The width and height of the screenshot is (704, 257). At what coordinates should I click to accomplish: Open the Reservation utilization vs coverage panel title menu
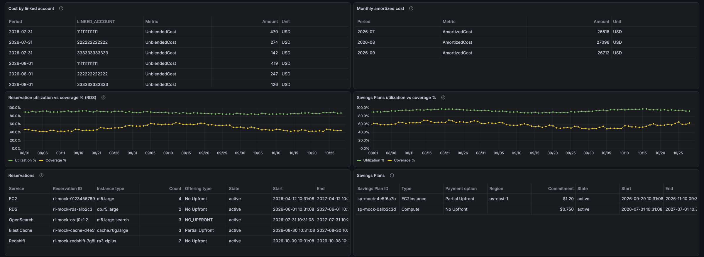point(52,98)
